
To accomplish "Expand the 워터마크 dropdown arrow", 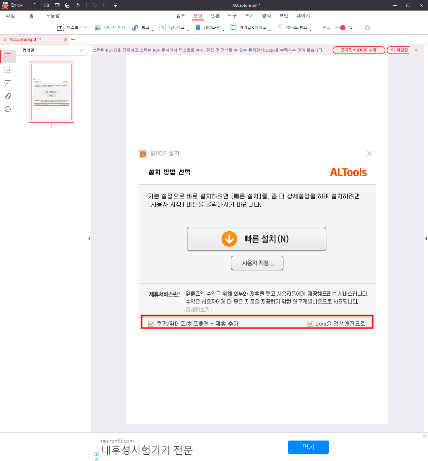I will (188, 30).
